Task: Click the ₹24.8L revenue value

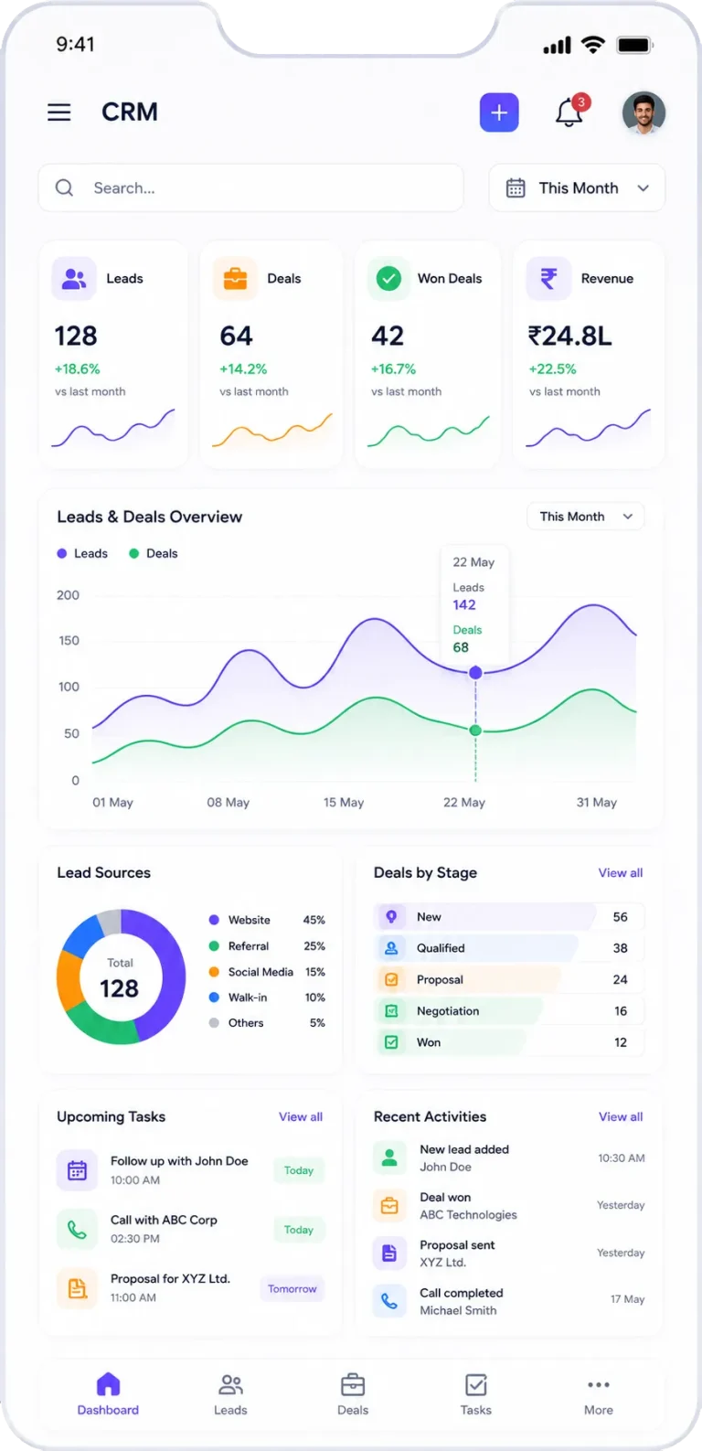Action: 569,336
